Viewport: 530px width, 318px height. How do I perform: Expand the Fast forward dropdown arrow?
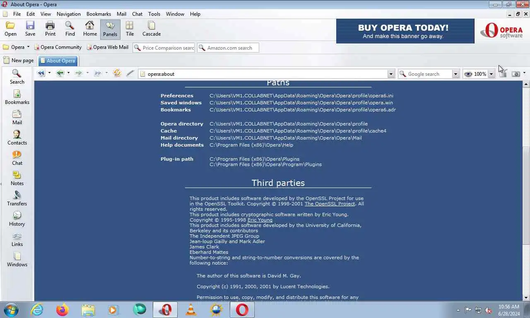point(106,73)
